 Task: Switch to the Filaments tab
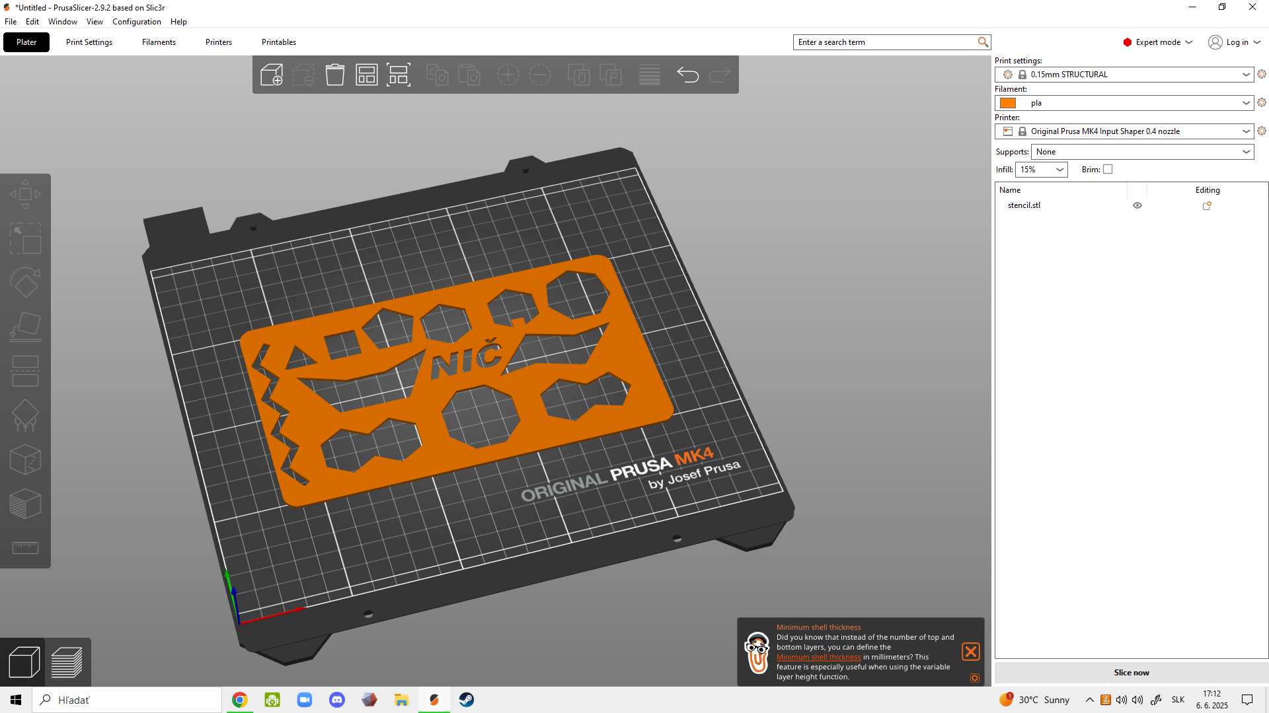[x=159, y=42]
